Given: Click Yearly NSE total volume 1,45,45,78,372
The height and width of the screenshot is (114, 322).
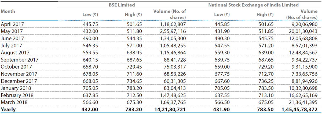Looking at the screenshot, I should point(299,109).
